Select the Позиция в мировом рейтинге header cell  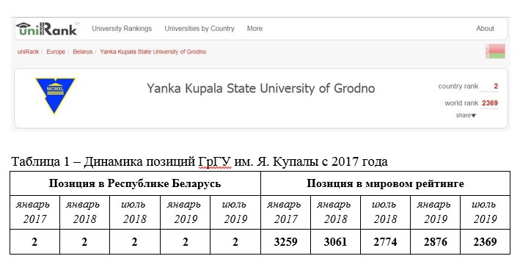pos(385,183)
